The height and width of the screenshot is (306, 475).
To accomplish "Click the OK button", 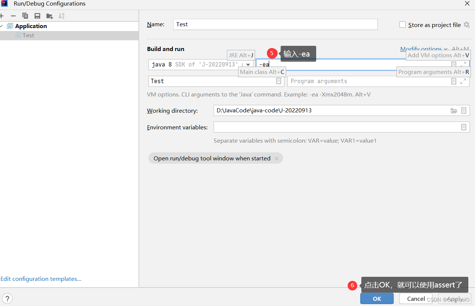I will coord(377,299).
